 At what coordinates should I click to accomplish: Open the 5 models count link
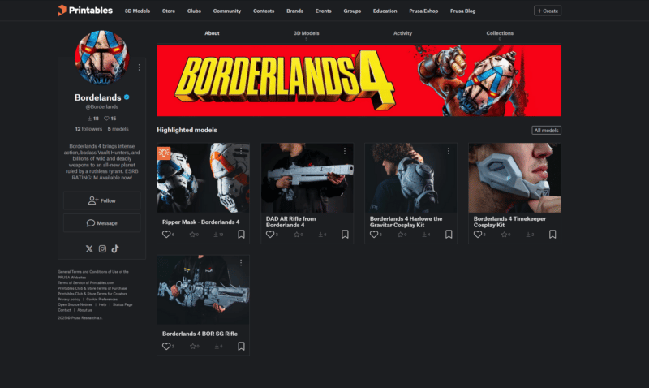[x=118, y=129]
